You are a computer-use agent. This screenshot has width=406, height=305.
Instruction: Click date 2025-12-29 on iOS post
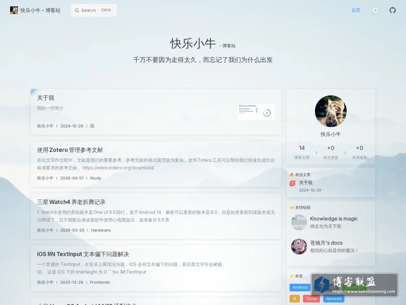(x=72, y=282)
